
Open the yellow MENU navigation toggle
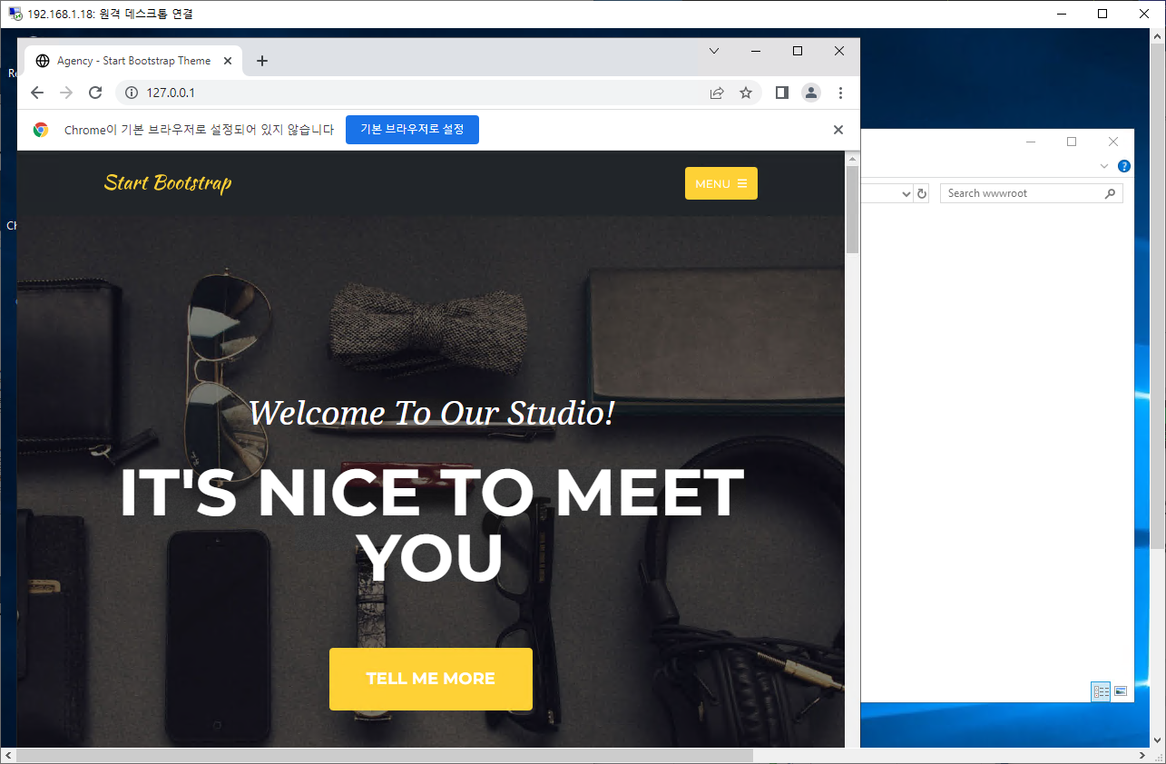(x=721, y=183)
